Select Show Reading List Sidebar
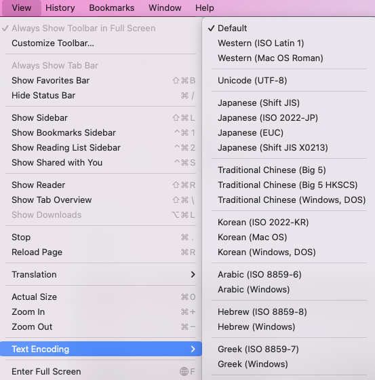This screenshot has height=380, width=375. pos(101,148)
